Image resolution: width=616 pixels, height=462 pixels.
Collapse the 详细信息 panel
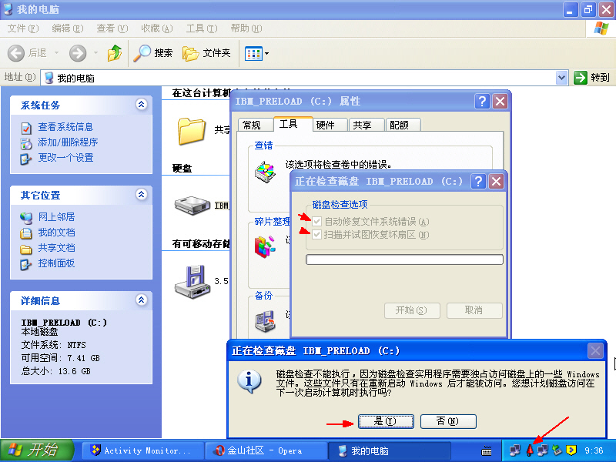(141, 300)
